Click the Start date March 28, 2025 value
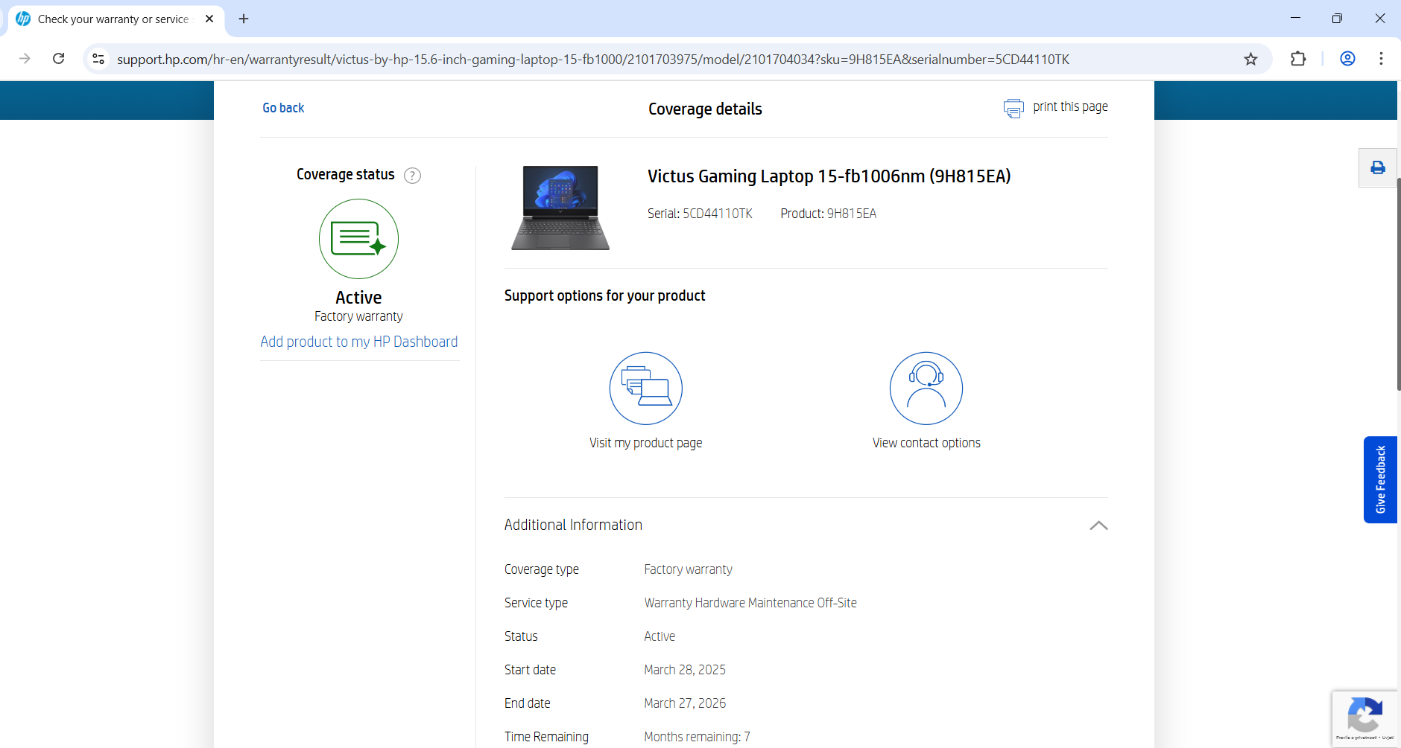Image resolution: width=1401 pixels, height=748 pixels. tap(685, 670)
